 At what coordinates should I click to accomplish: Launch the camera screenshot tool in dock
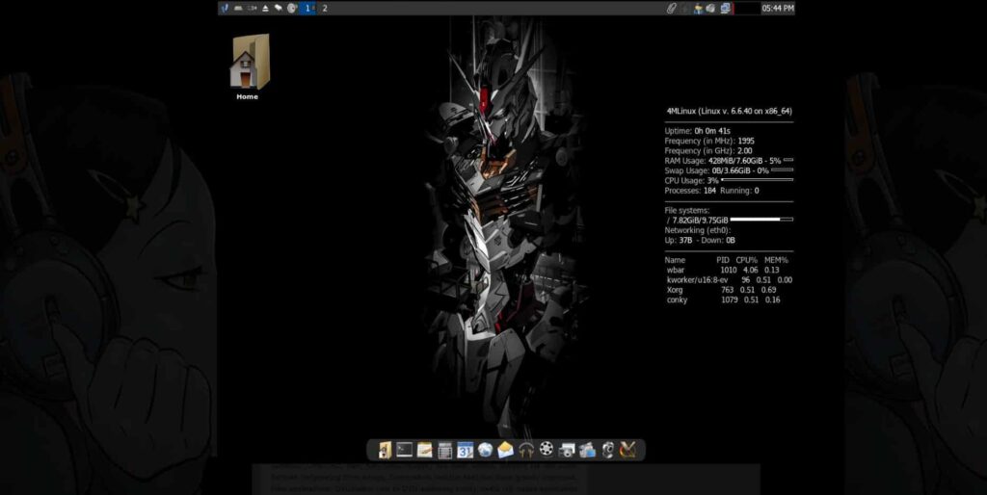[x=567, y=450]
